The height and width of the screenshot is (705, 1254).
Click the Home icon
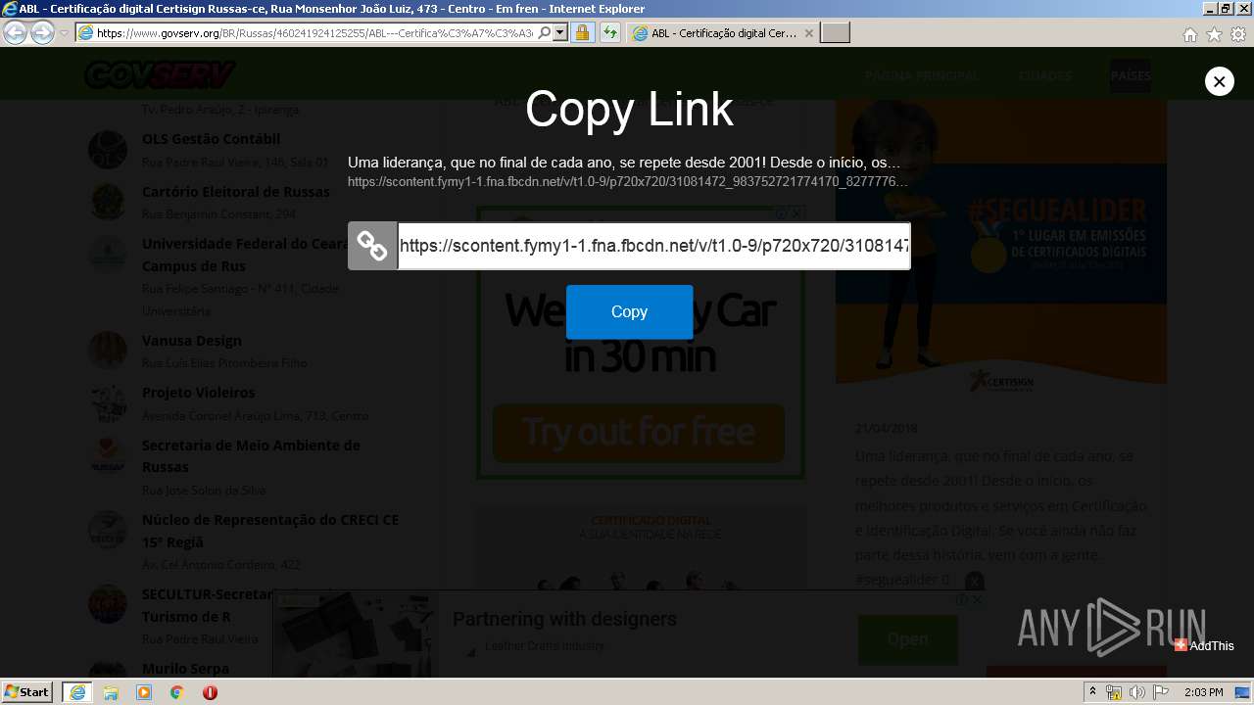[x=1189, y=34]
